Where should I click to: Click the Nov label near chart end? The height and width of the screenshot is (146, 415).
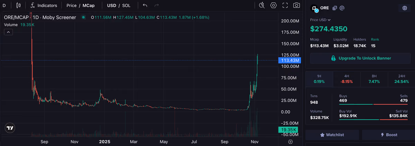[255, 142]
